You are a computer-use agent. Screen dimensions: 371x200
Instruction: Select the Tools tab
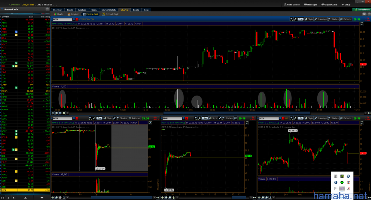coord(136,10)
